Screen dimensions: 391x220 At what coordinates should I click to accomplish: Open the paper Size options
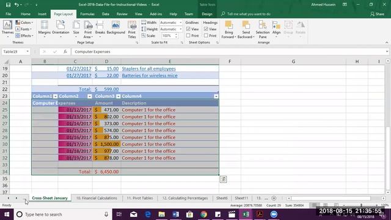[x=76, y=29]
